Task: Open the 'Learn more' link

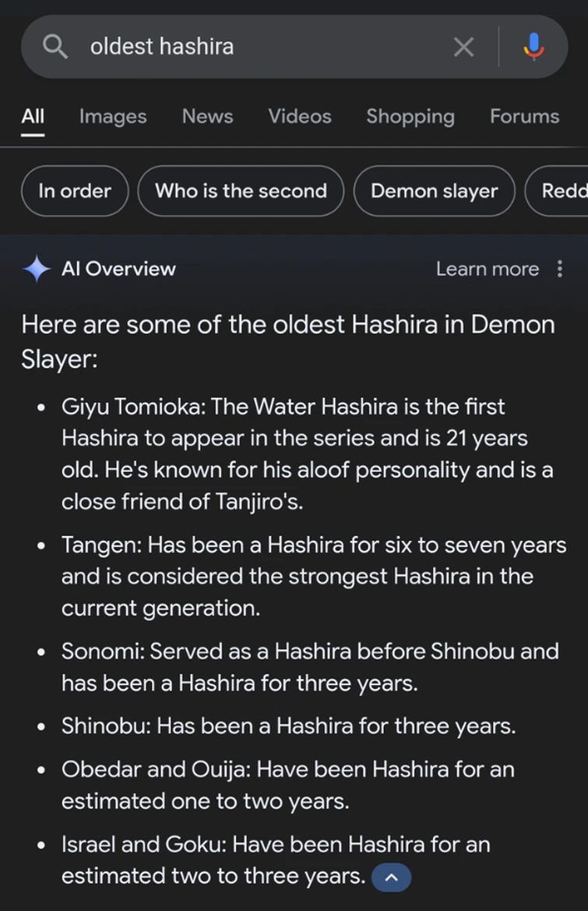Action: coord(487,268)
